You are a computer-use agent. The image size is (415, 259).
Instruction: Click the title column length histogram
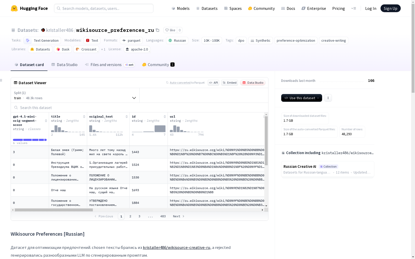68,129
